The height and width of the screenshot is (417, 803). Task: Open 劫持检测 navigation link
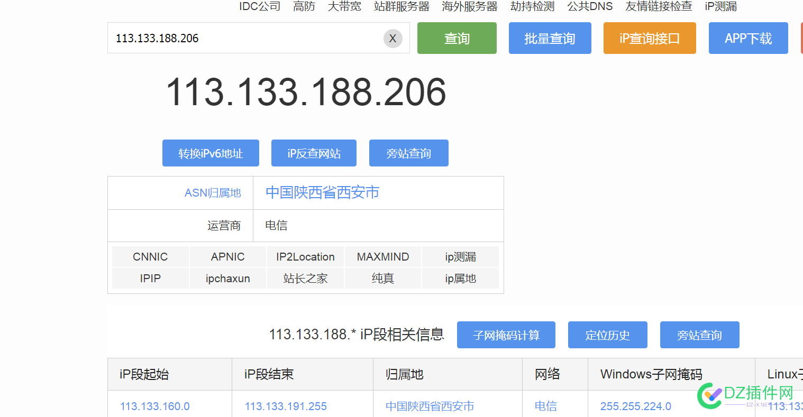[532, 6]
